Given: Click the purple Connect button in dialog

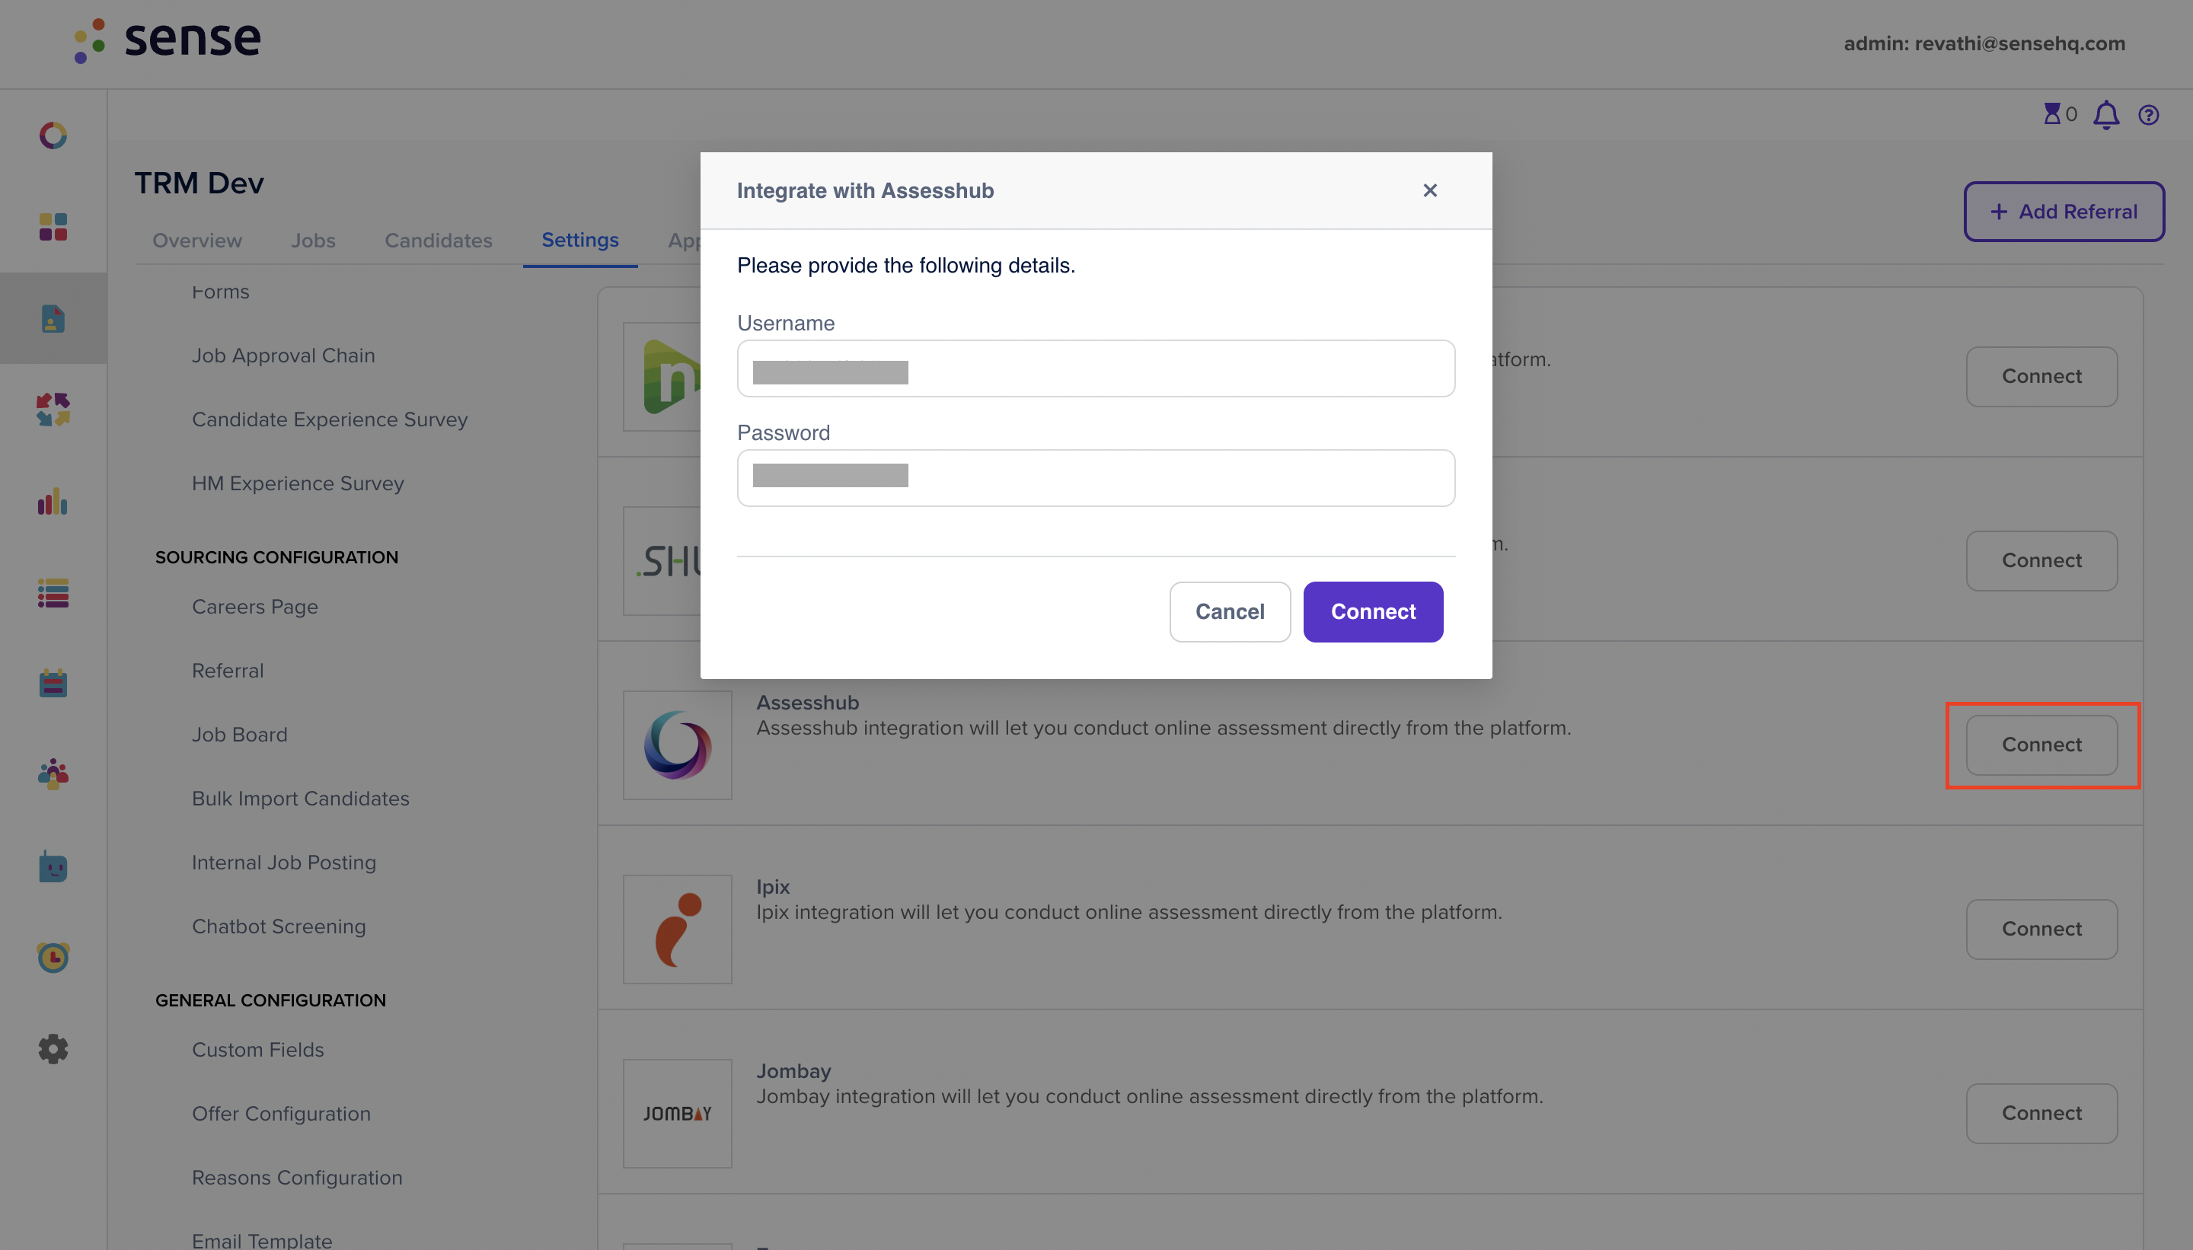Looking at the screenshot, I should (x=1373, y=611).
